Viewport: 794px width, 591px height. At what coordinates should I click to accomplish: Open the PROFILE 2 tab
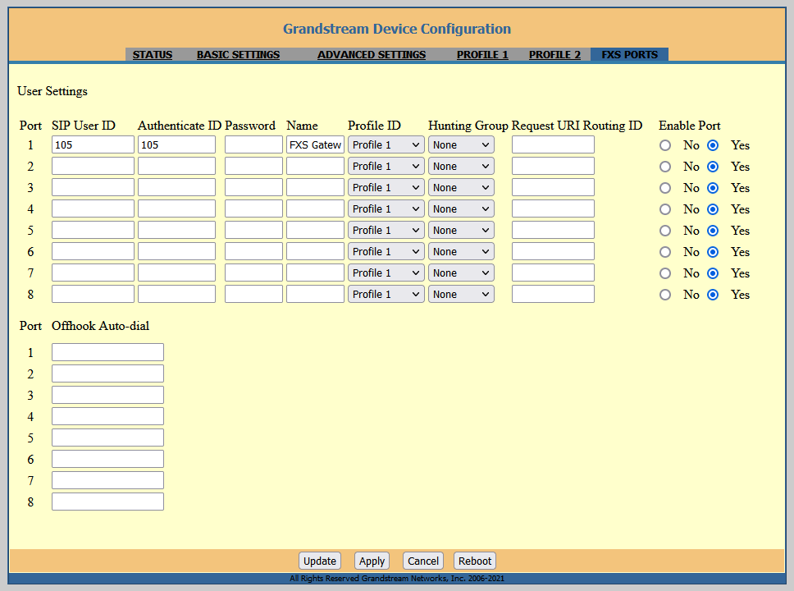point(554,55)
